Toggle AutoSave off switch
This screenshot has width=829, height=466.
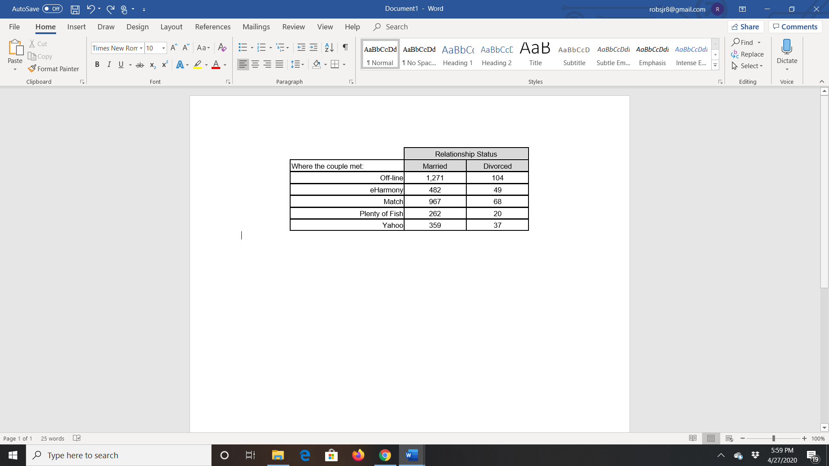[52, 9]
